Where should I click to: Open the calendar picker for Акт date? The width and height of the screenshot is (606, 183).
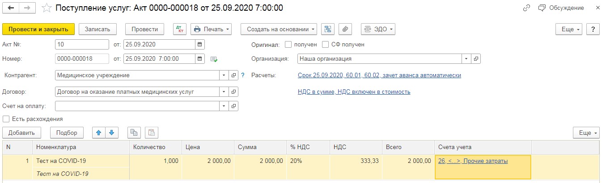(x=200, y=44)
